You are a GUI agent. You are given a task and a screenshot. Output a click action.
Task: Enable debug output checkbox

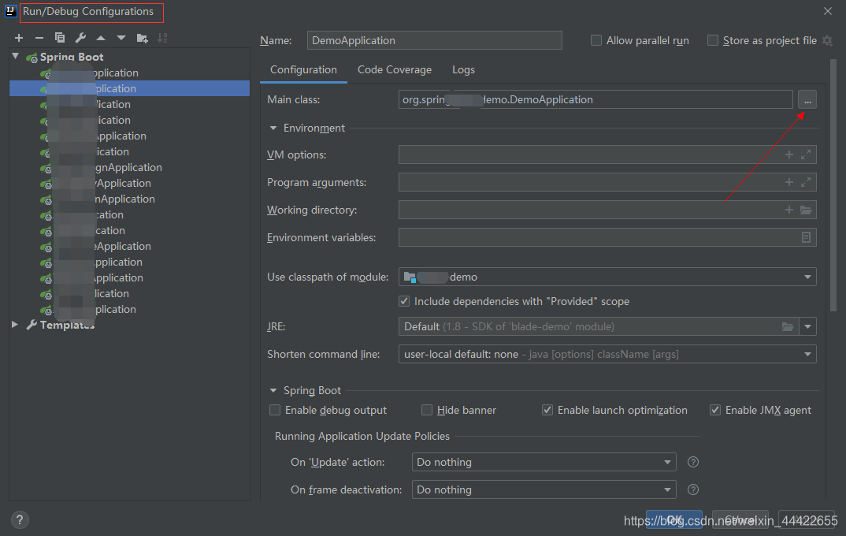(275, 410)
